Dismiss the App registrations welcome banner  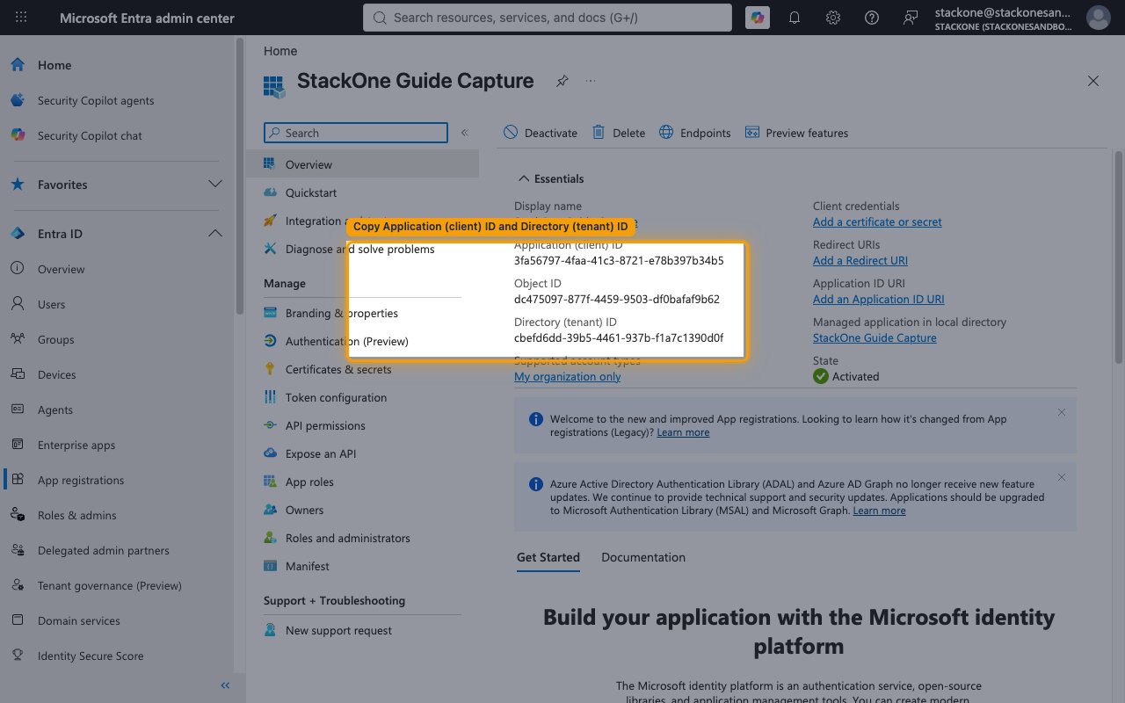(x=1062, y=412)
